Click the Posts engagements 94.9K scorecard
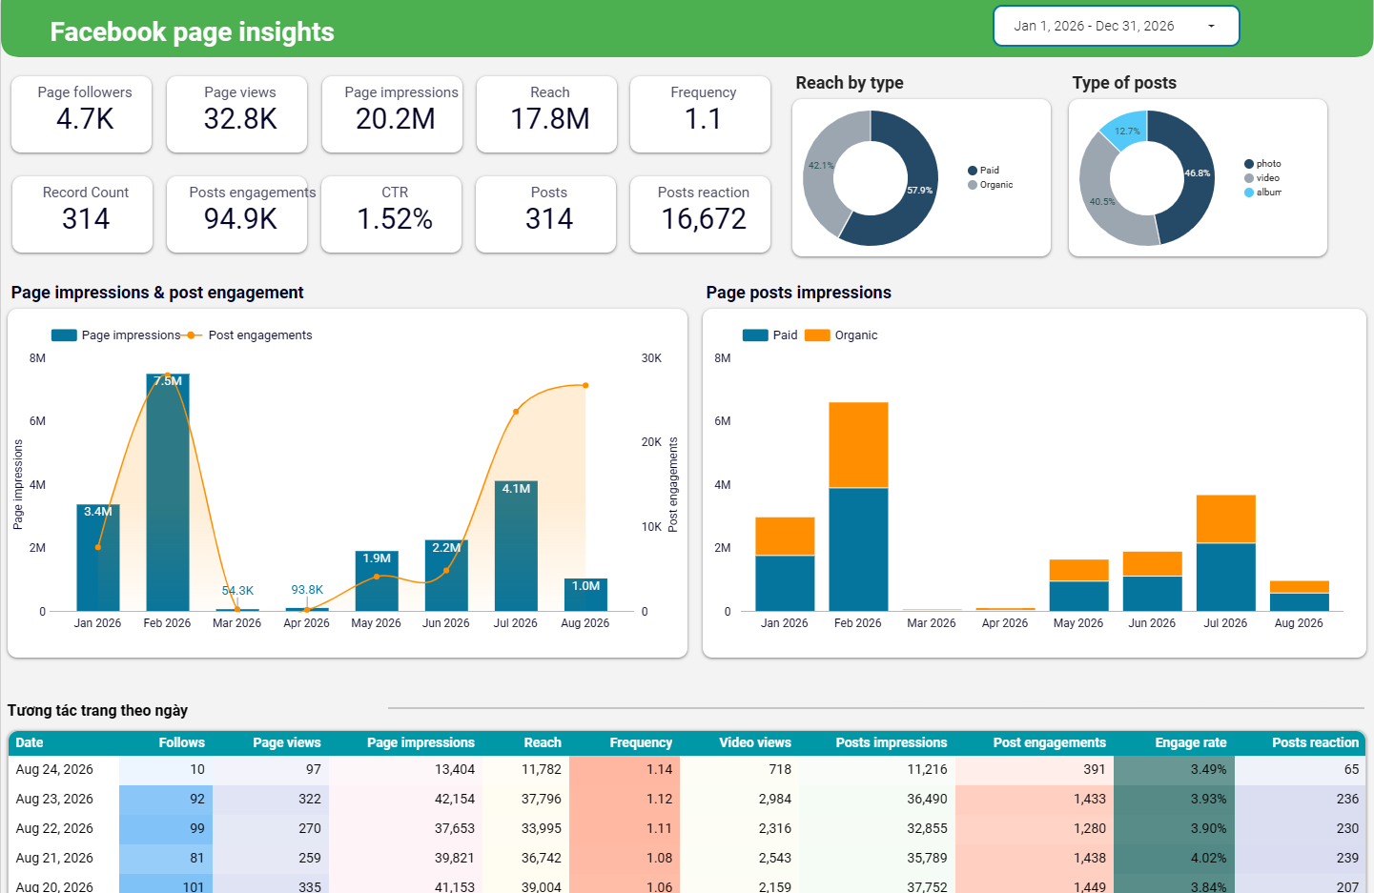The height and width of the screenshot is (893, 1374). point(237,214)
